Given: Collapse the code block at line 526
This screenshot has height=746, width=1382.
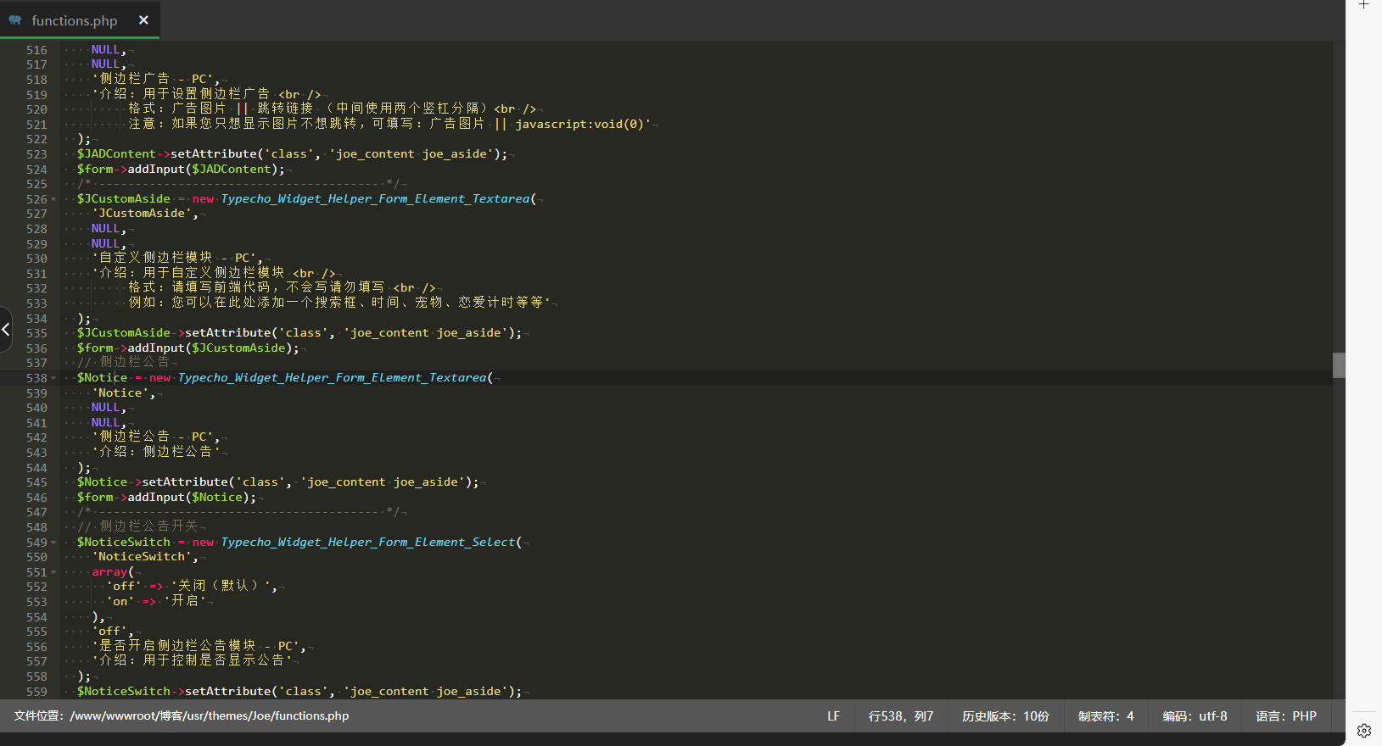Looking at the screenshot, I should (x=54, y=199).
